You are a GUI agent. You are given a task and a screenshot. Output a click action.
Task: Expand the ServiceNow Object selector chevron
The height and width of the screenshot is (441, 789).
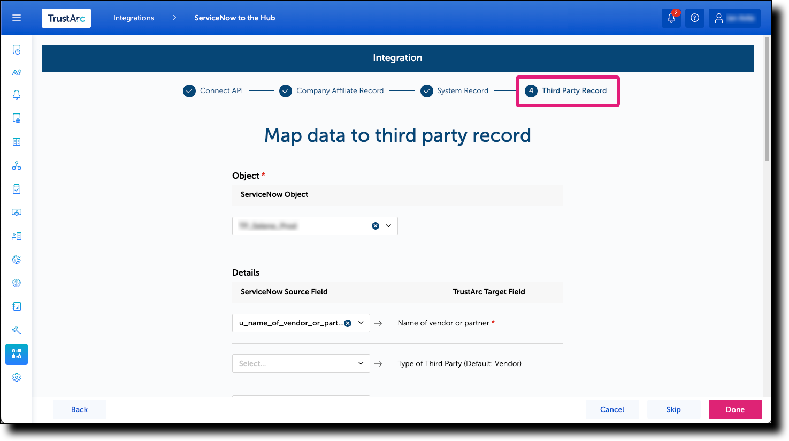(x=389, y=226)
